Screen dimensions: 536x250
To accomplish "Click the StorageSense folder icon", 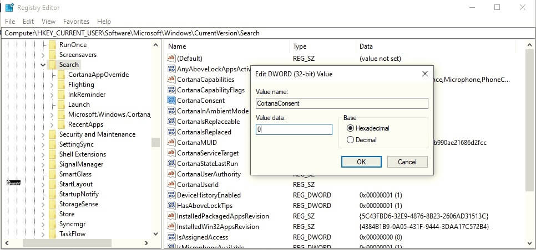I will [x=52, y=204].
